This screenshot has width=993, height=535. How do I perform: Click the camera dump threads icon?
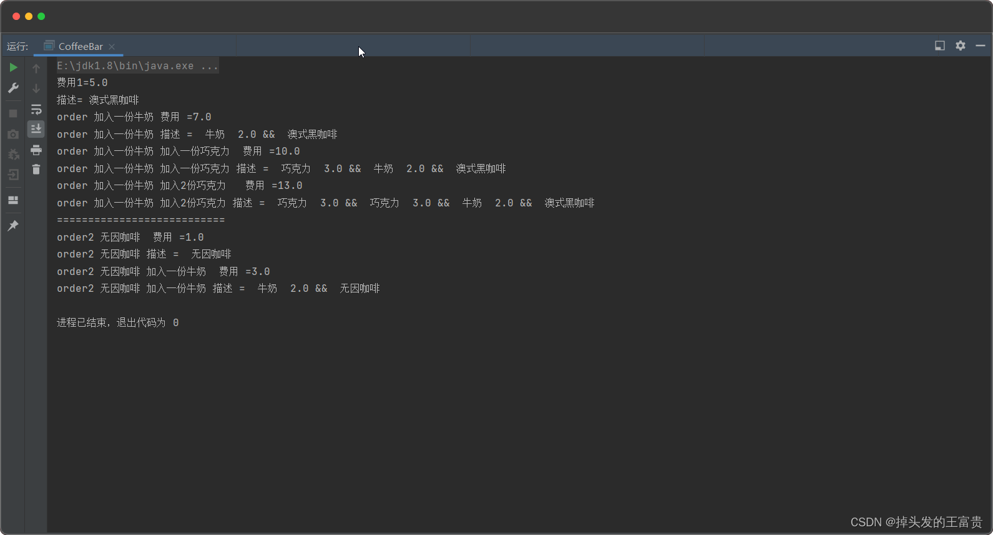click(x=13, y=134)
